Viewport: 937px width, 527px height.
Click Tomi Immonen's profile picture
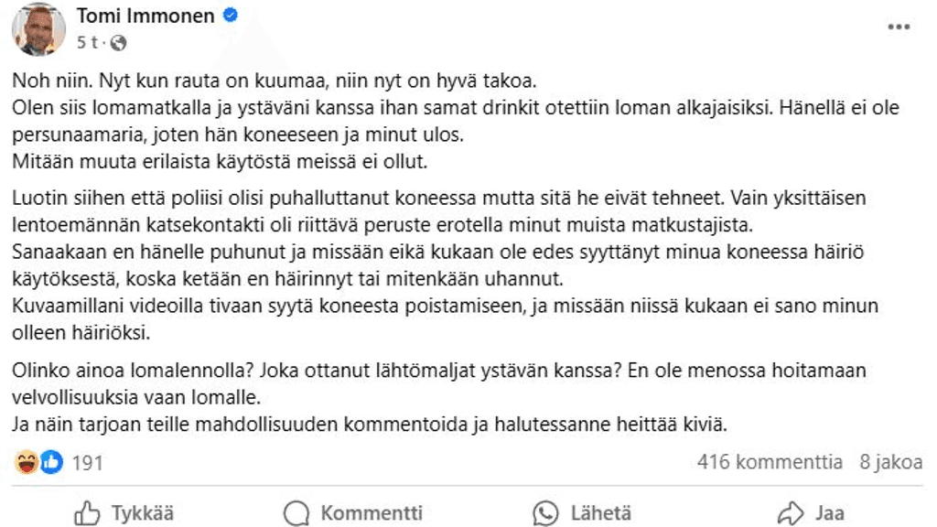coord(38,27)
